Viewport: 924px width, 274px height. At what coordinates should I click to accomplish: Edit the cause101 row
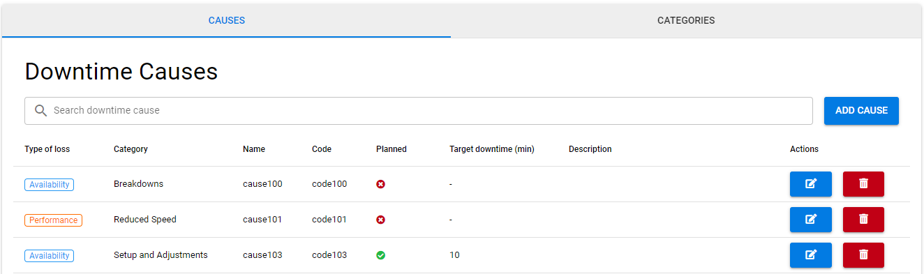810,220
